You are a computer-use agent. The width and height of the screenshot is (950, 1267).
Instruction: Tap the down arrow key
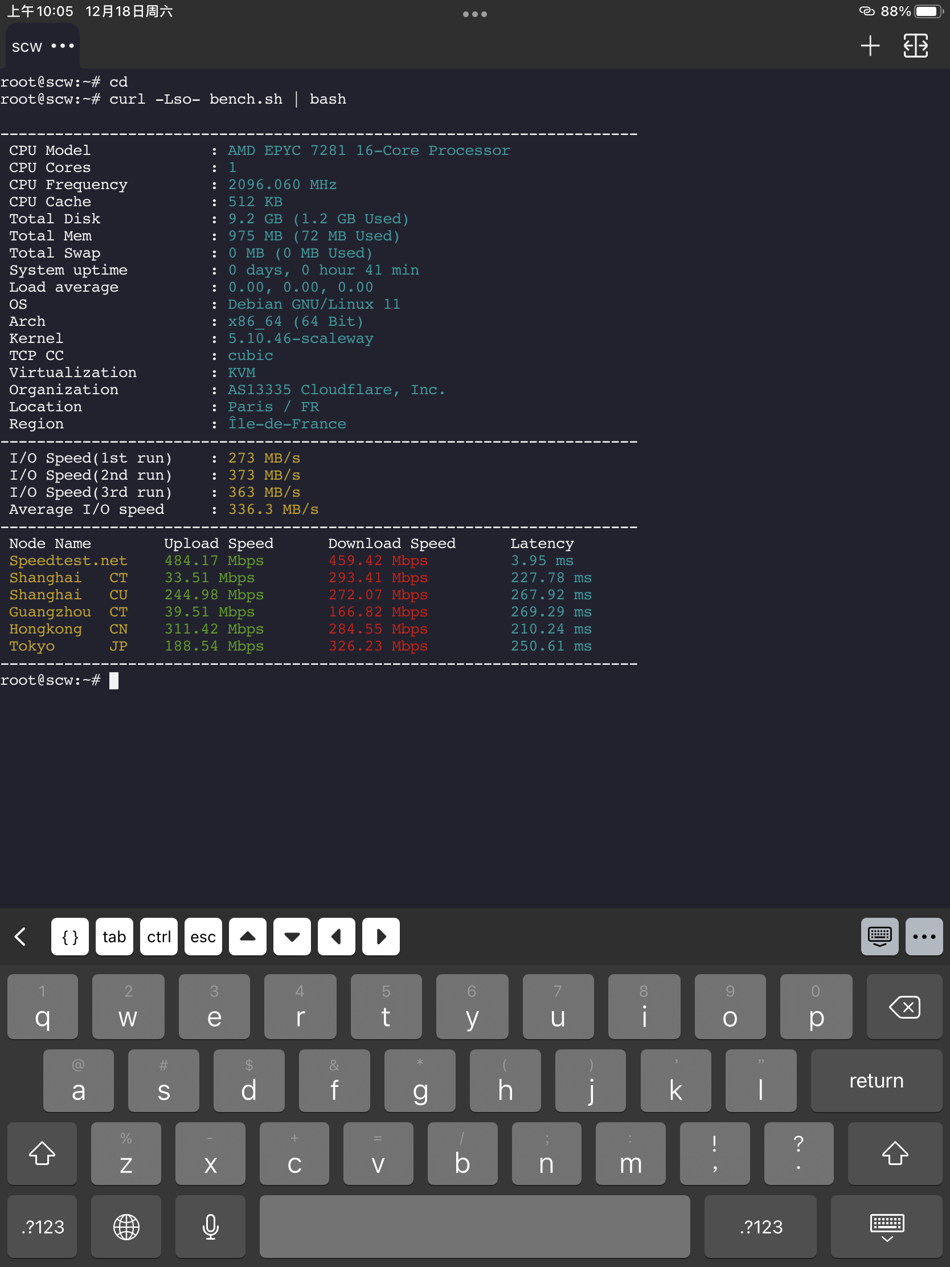(x=292, y=937)
